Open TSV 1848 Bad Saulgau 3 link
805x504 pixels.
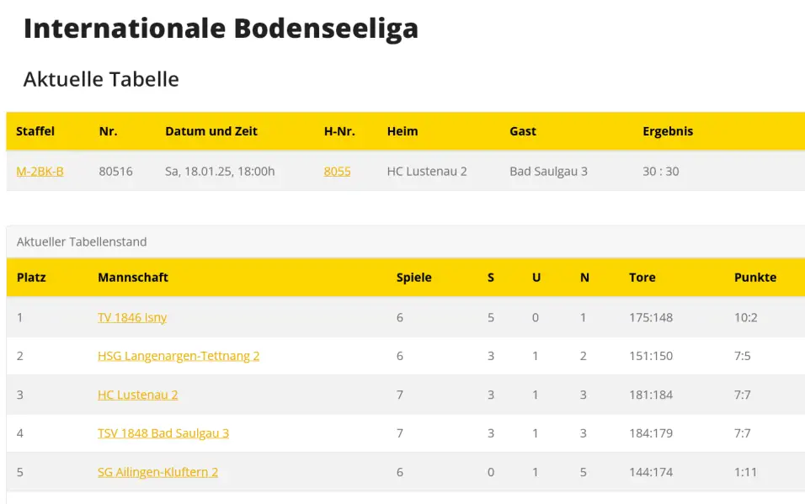pyautogui.click(x=163, y=433)
